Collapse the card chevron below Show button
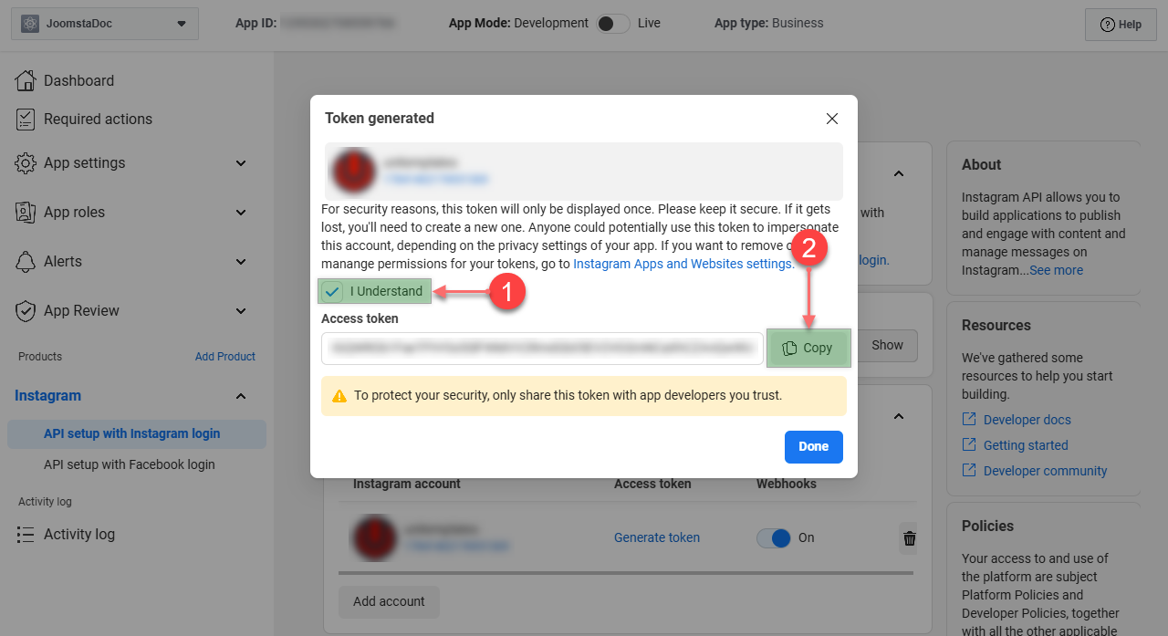The height and width of the screenshot is (636, 1168). (x=899, y=416)
